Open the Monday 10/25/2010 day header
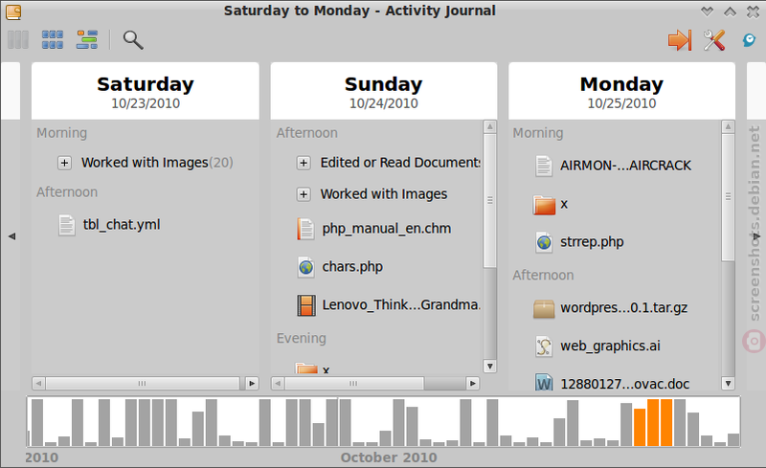 (621, 91)
